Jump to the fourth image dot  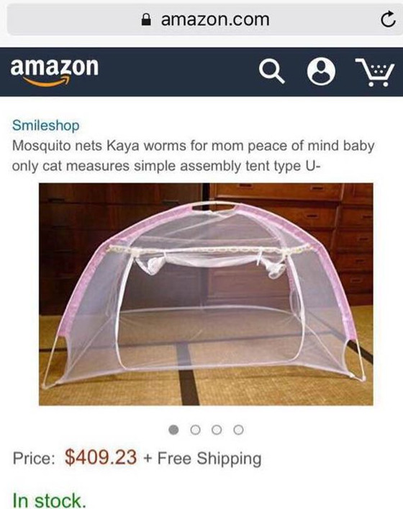238,430
